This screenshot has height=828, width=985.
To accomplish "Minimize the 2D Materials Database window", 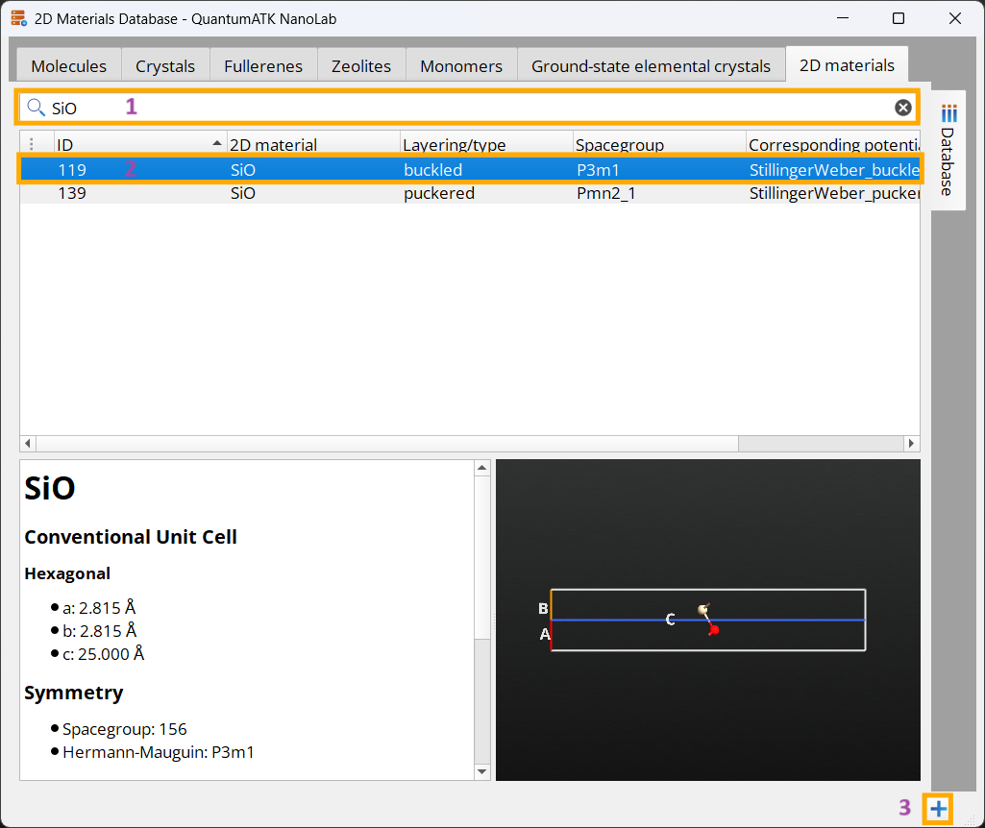I will pyautogui.click(x=843, y=18).
